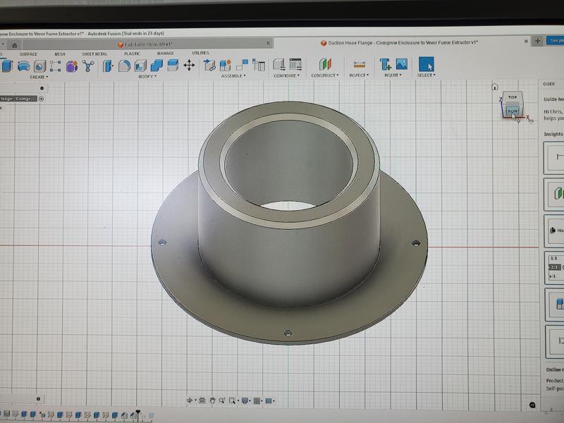Toggle the component activation radio button in browser

pos(42,99)
